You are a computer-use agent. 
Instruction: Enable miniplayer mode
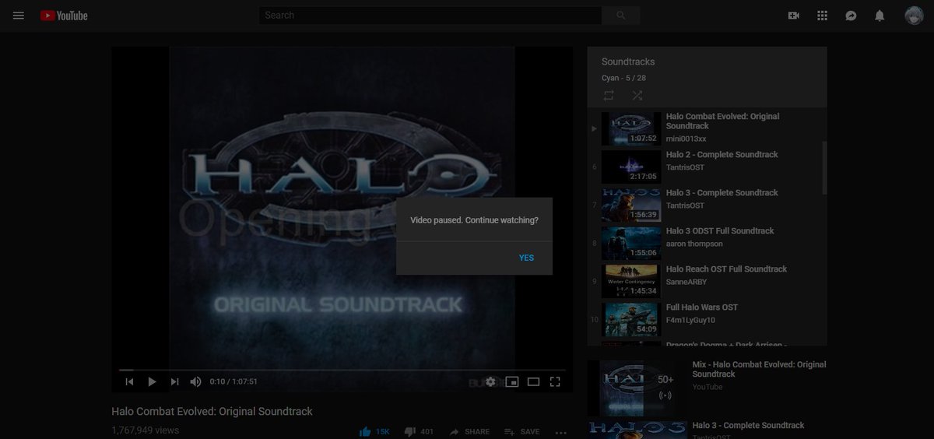512,381
